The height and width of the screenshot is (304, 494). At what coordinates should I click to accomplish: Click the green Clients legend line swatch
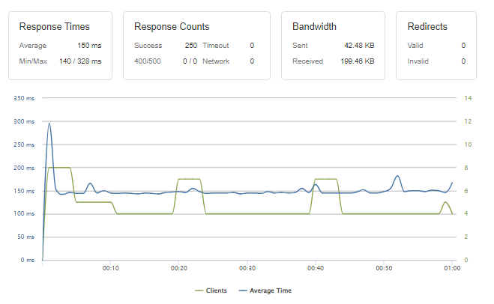[200, 291]
